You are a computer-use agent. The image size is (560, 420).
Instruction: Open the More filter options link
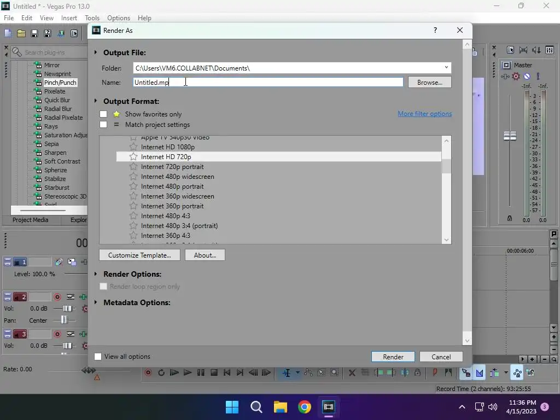click(x=424, y=114)
